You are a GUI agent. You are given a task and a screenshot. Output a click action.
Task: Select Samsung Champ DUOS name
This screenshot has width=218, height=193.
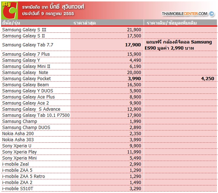click(26, 128)
